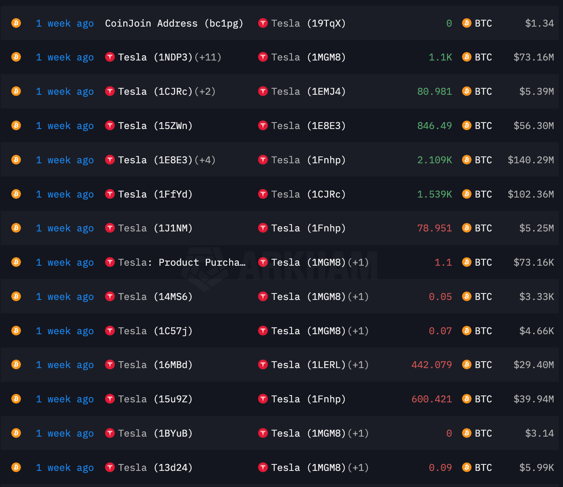Open sender Tesla (13d24)
Screen dimensions: 563x487
[155, 468]
